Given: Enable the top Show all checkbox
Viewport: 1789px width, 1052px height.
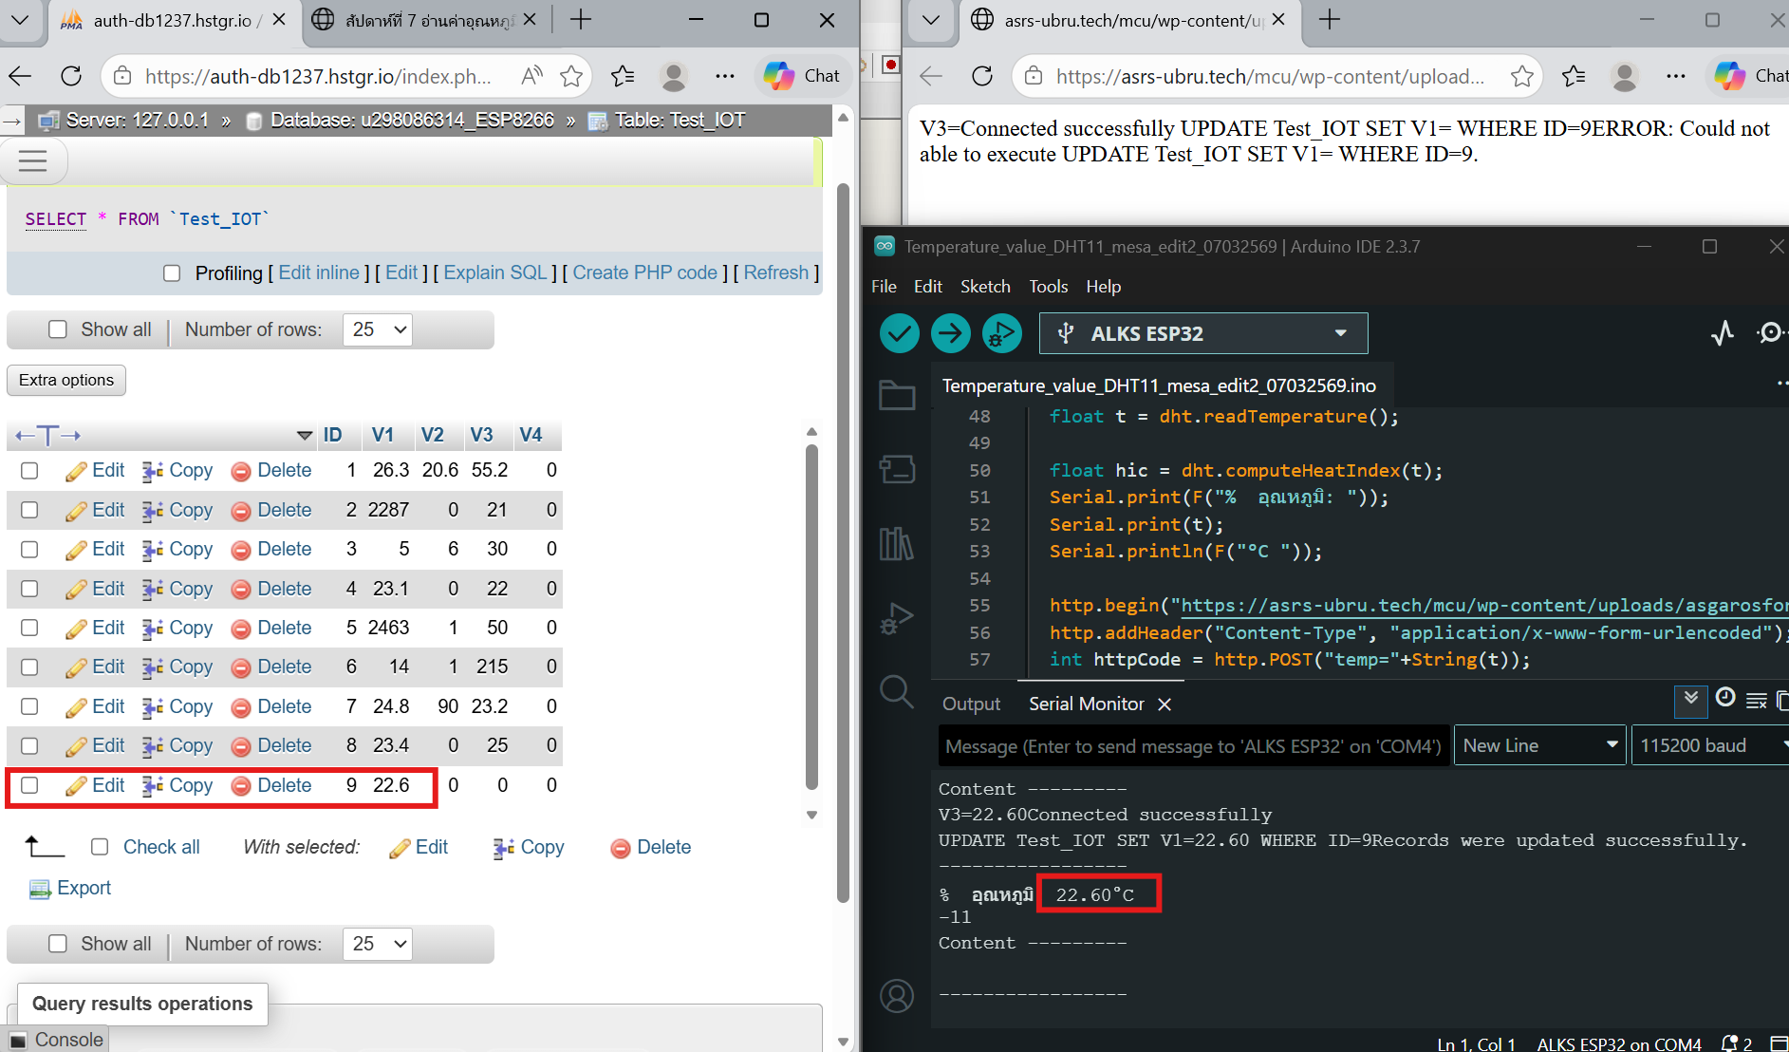Looking at the screenshot, I should (58, 329).
